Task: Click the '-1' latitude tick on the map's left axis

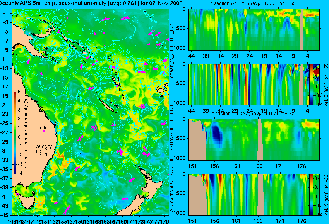Action: (x=6, y=13)
